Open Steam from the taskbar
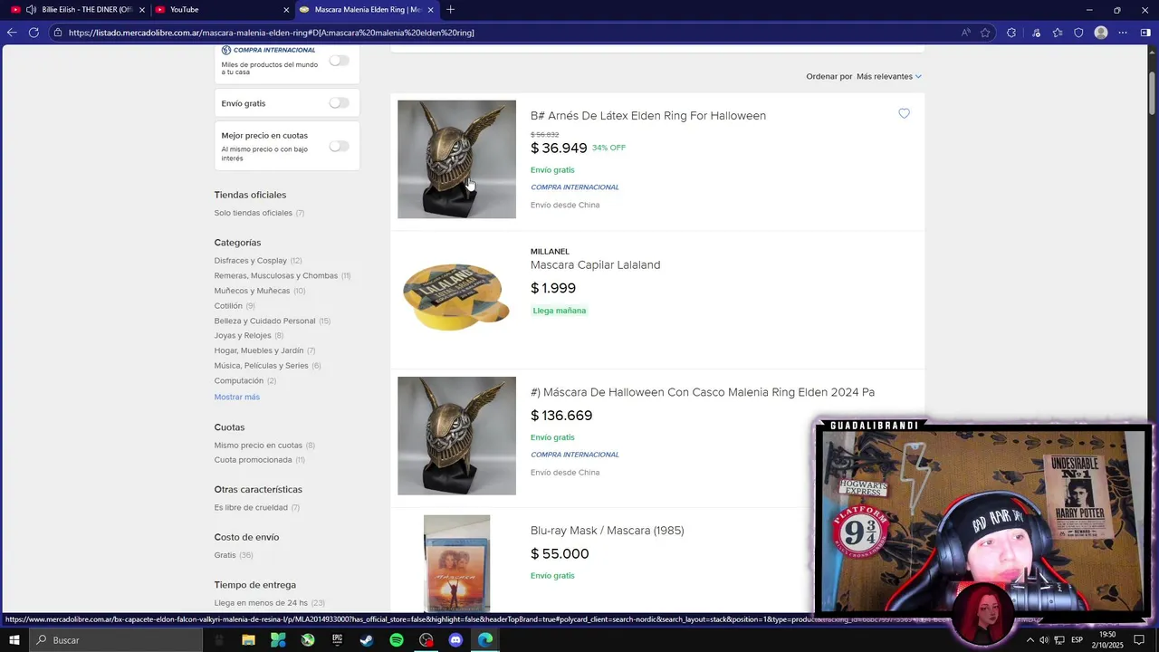The height and width of the screenshot is (652, 1159). (367, 640)
